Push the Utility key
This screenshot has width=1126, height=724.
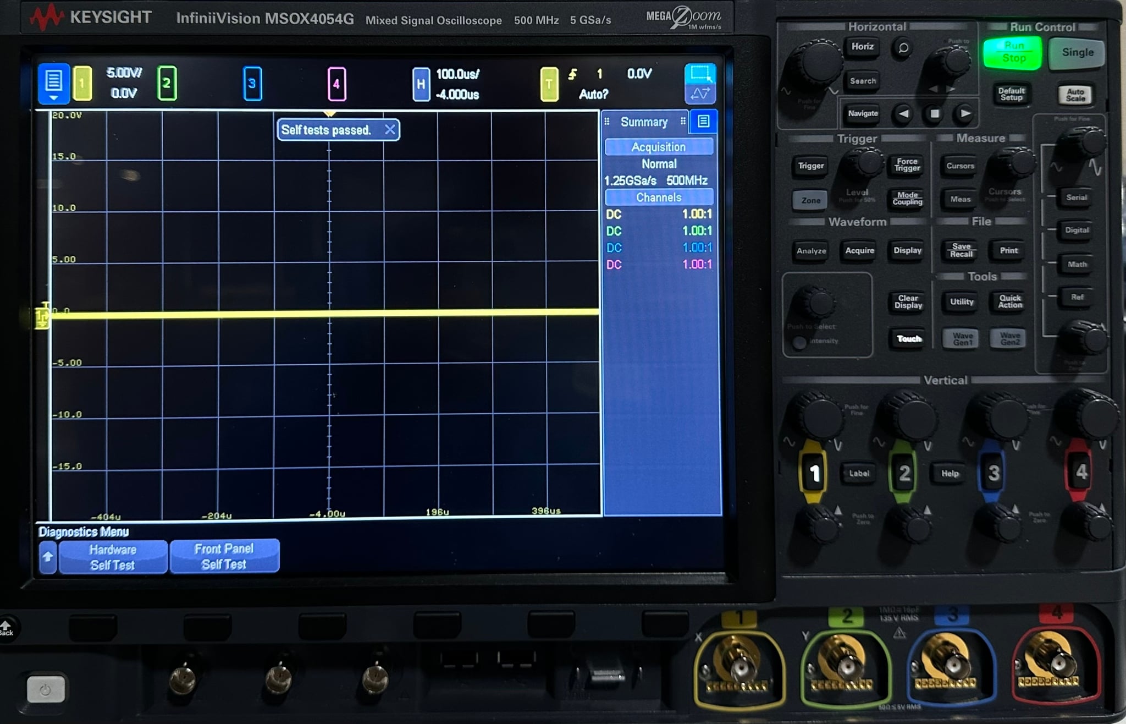tap(962, 301)
